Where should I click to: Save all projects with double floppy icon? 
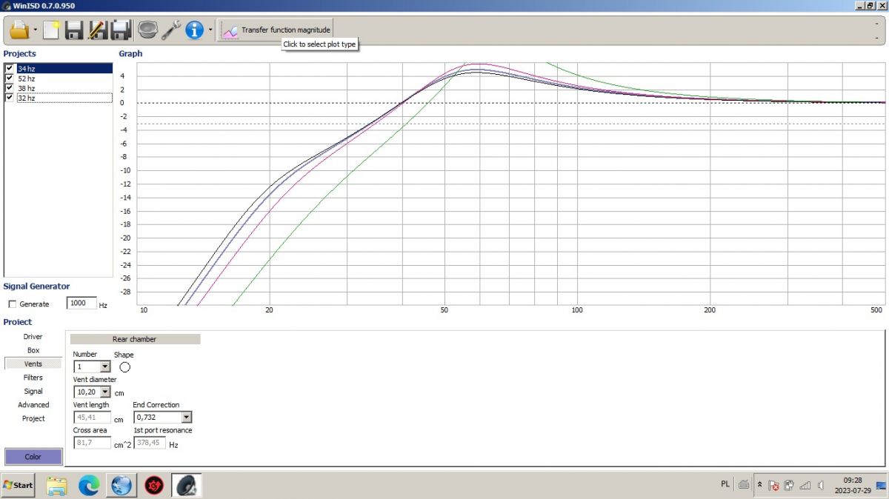[x=121, y=30]
